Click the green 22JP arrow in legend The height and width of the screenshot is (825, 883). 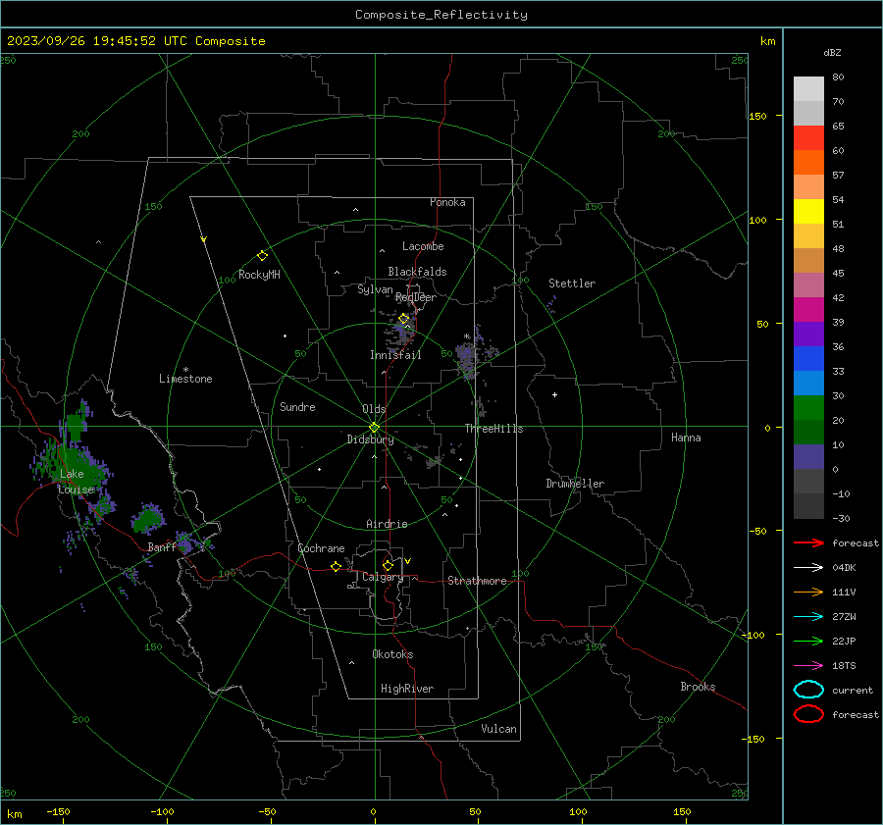tap(808, 641)
